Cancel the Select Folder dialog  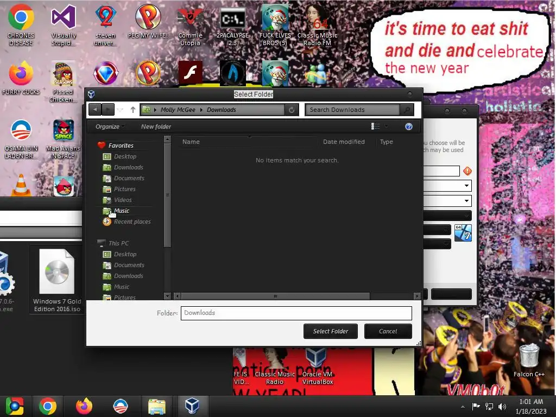click(388, 331)
